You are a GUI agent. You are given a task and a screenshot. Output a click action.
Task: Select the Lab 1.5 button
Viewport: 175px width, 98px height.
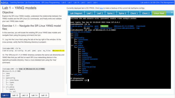point(44,95)
